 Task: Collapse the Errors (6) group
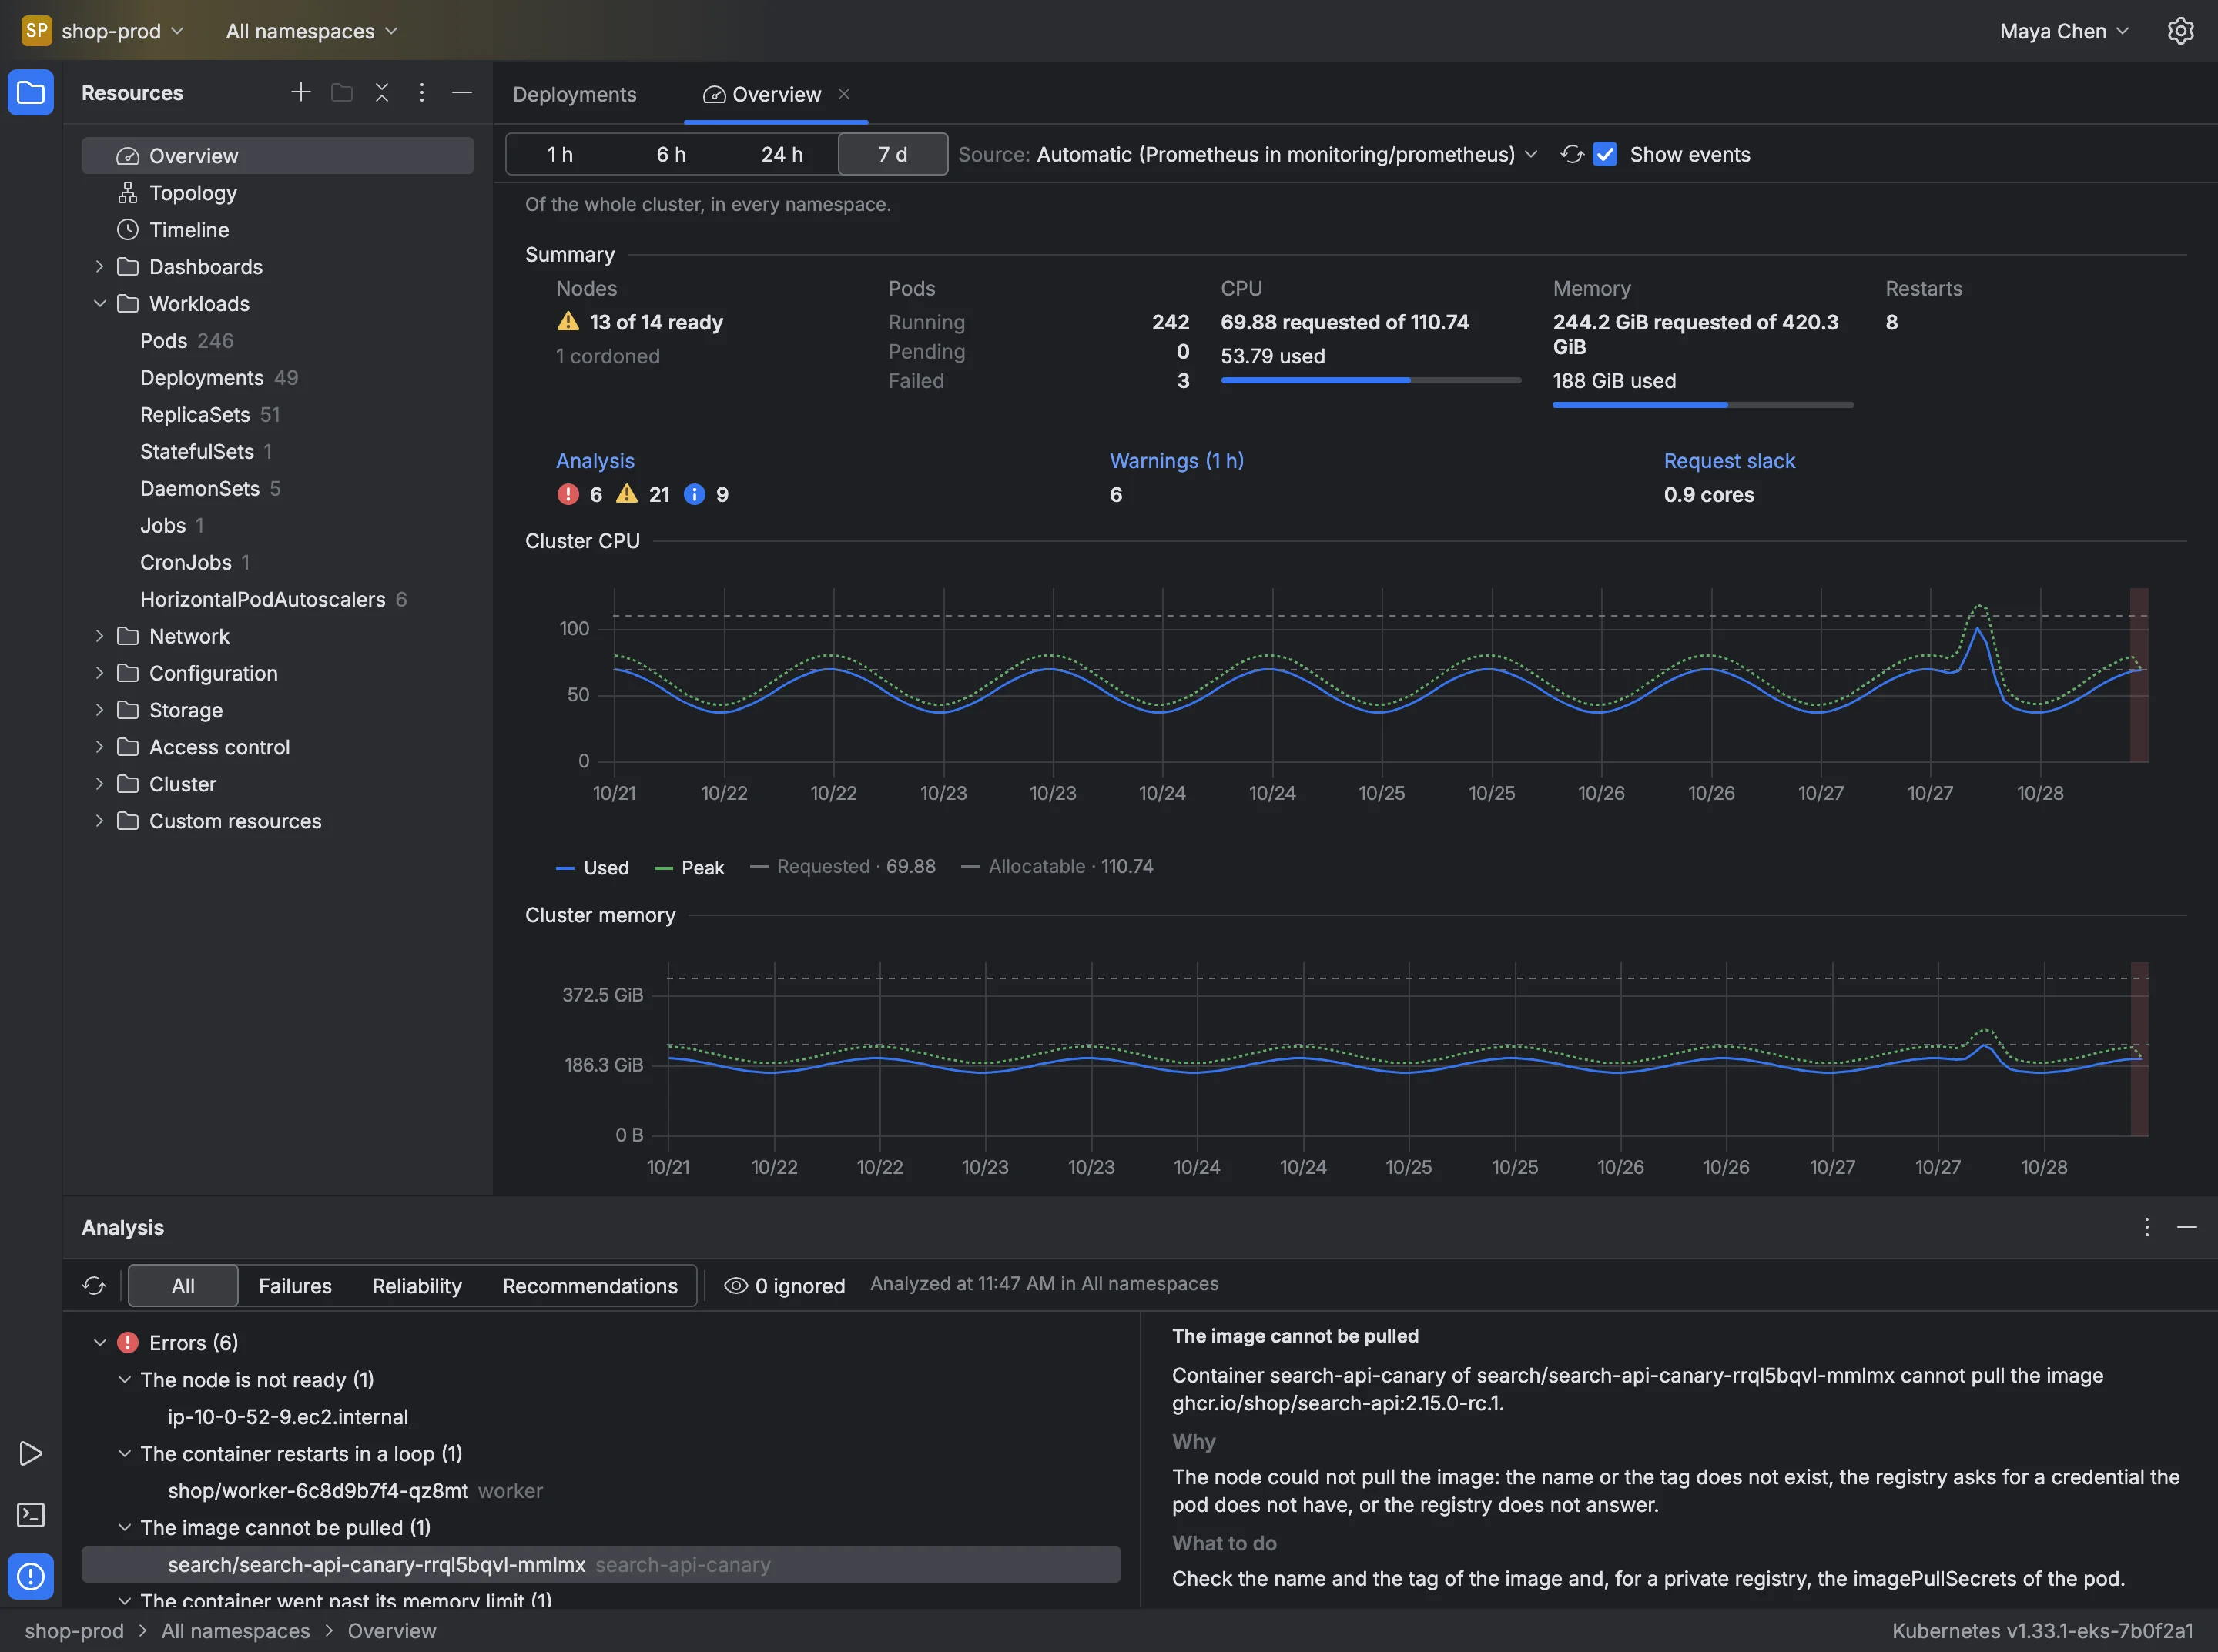99,1343
